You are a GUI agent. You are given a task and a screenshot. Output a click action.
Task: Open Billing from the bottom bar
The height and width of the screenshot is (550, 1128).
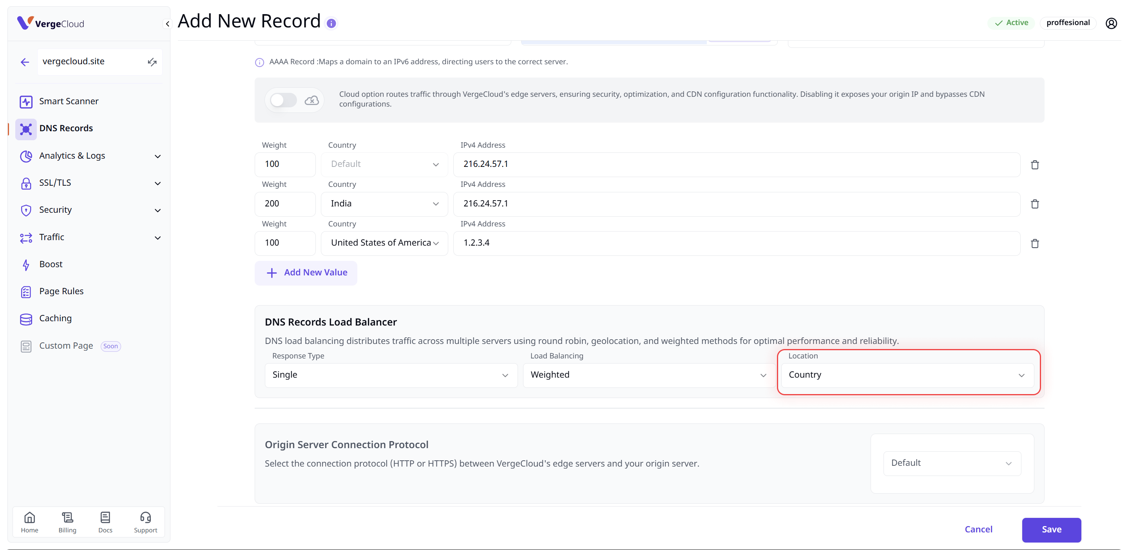point(67,522)
